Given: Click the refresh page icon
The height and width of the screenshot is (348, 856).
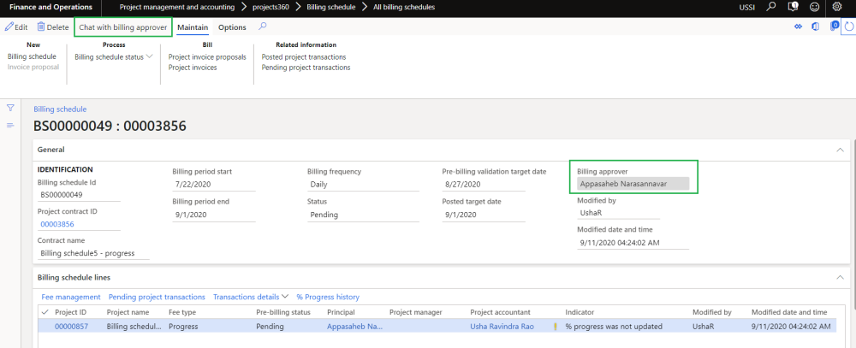Looking at the screenshot, I should (x=848, y=27).
